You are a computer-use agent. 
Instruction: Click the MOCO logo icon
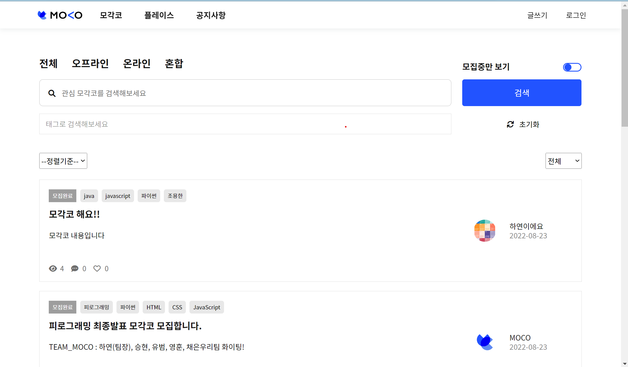click(42, 15)
